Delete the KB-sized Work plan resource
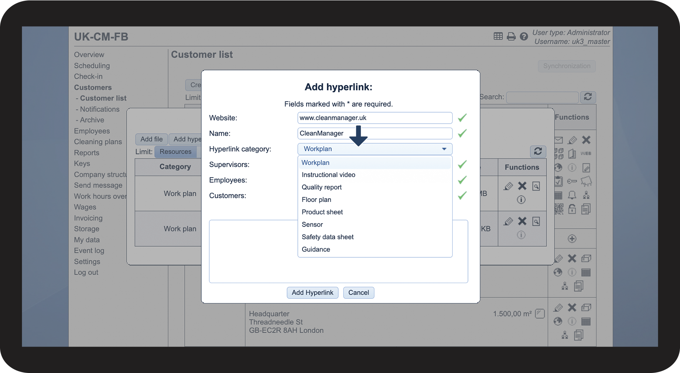The height and width of the screenshot is (373, 680). [x=522, y=221]
